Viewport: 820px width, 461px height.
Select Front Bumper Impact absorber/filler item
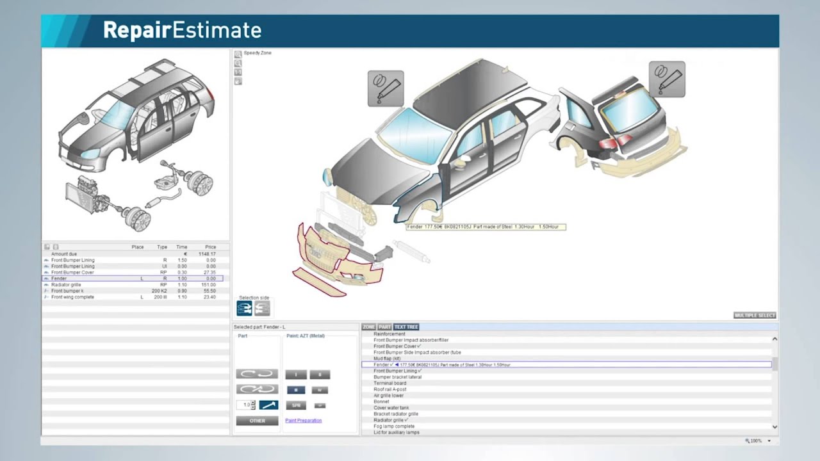point(411,340)
